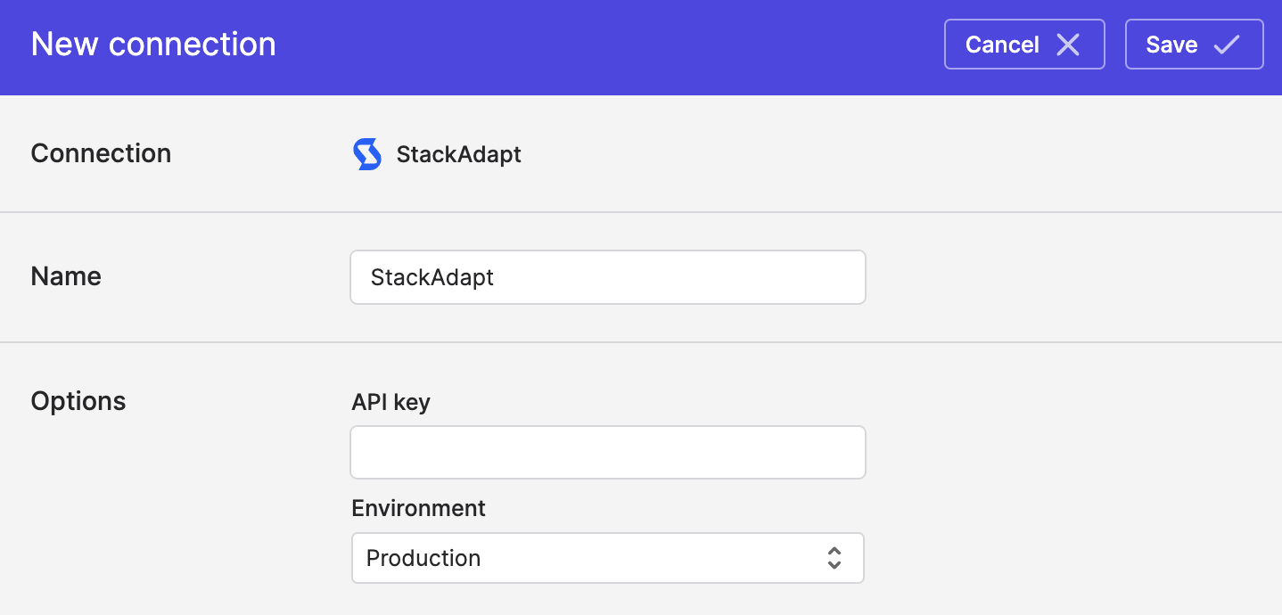Click the Save button
1282x615 pixels.
click(1194, 45)
